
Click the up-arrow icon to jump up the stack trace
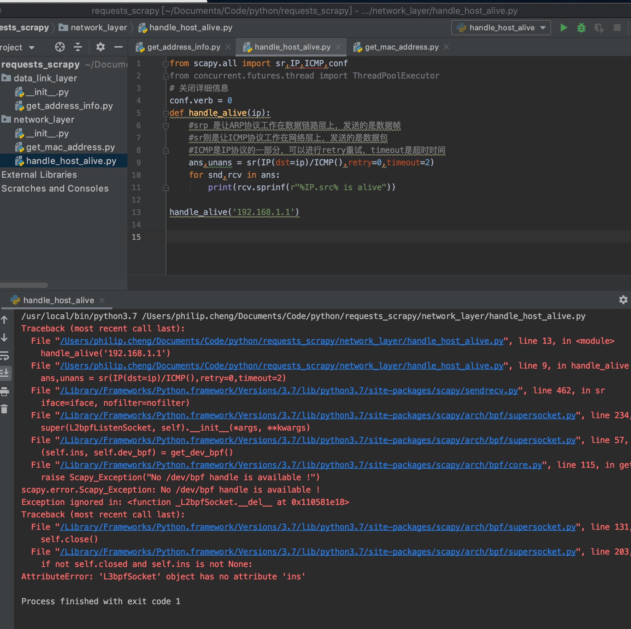tap(4, 320)
